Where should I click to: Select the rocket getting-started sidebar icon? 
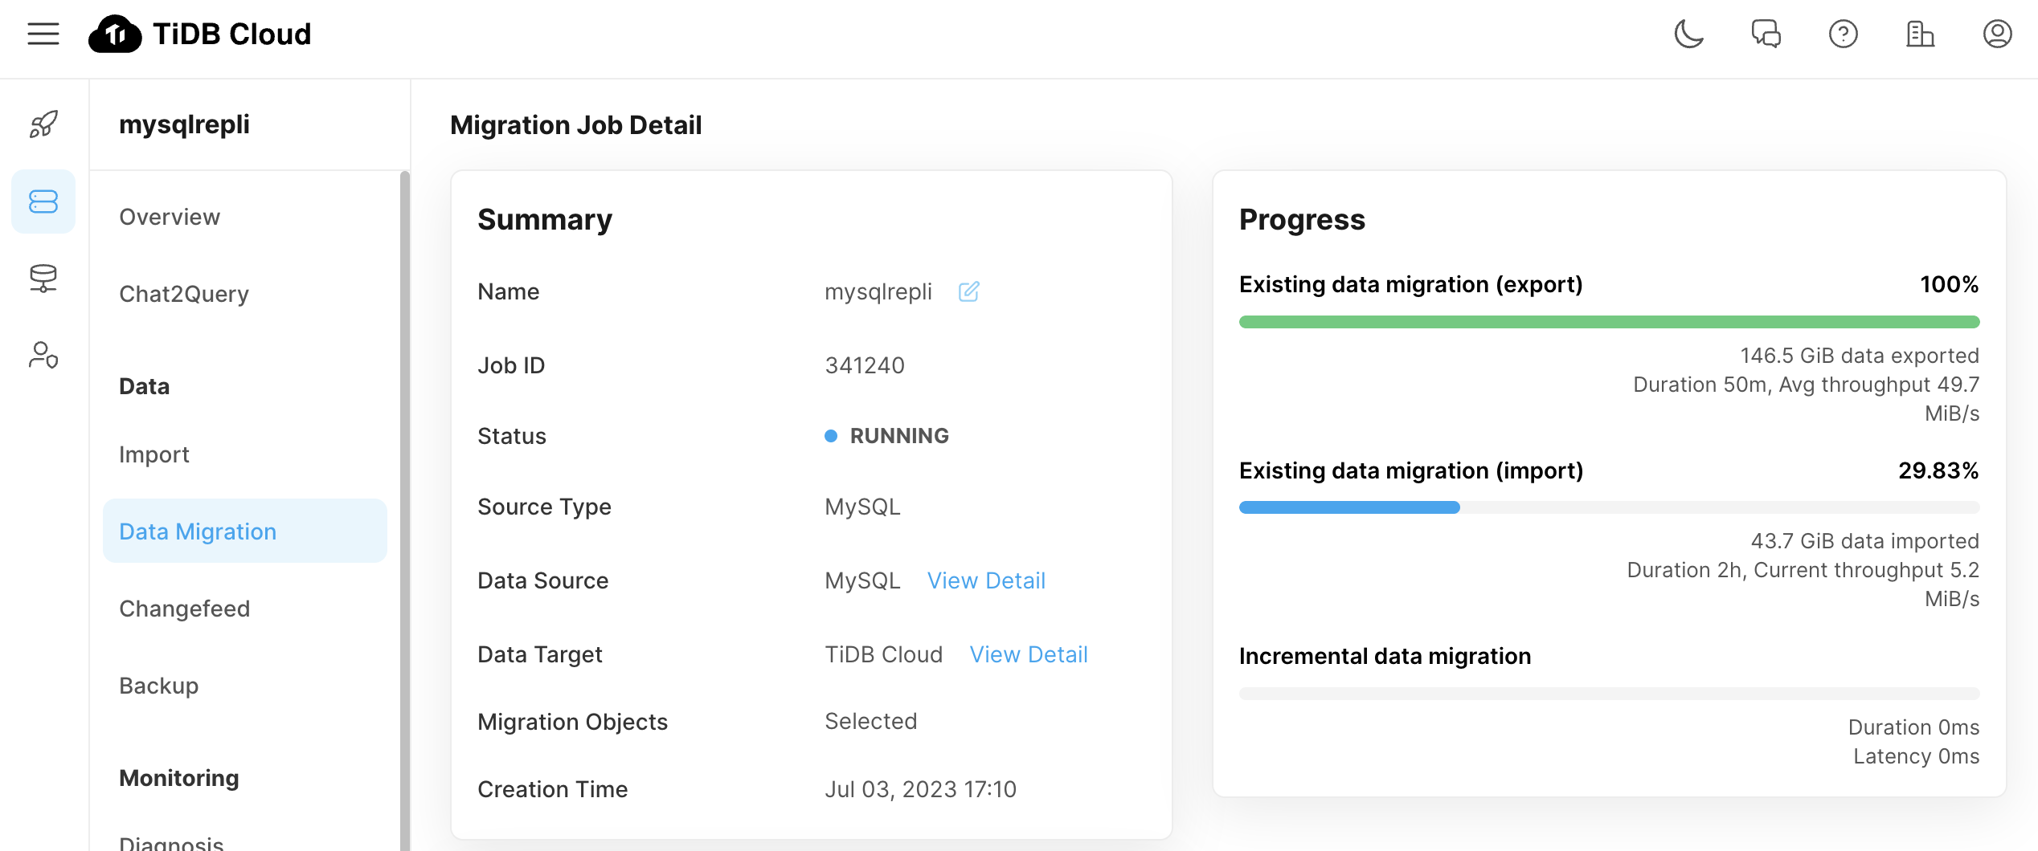[43, 124]
